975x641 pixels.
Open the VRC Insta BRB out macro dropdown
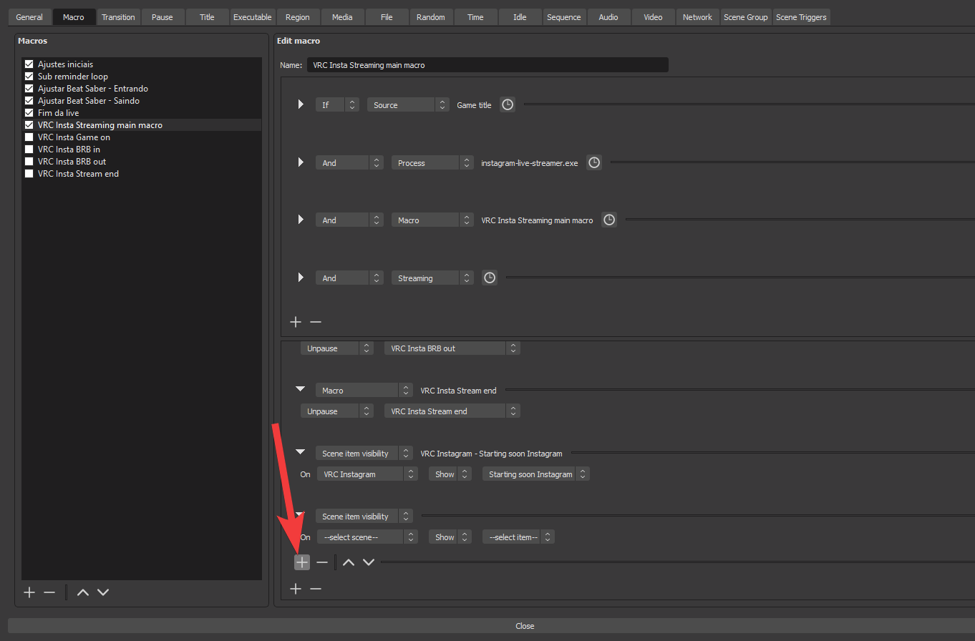pos(452,348)
